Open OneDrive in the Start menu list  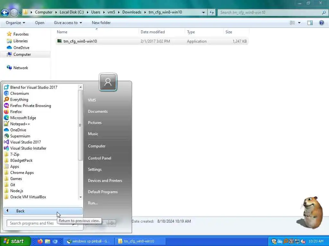[x=18, y=130]
